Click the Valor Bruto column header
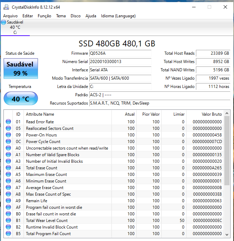This screenshot has height=241, width=234. point(205,114)
